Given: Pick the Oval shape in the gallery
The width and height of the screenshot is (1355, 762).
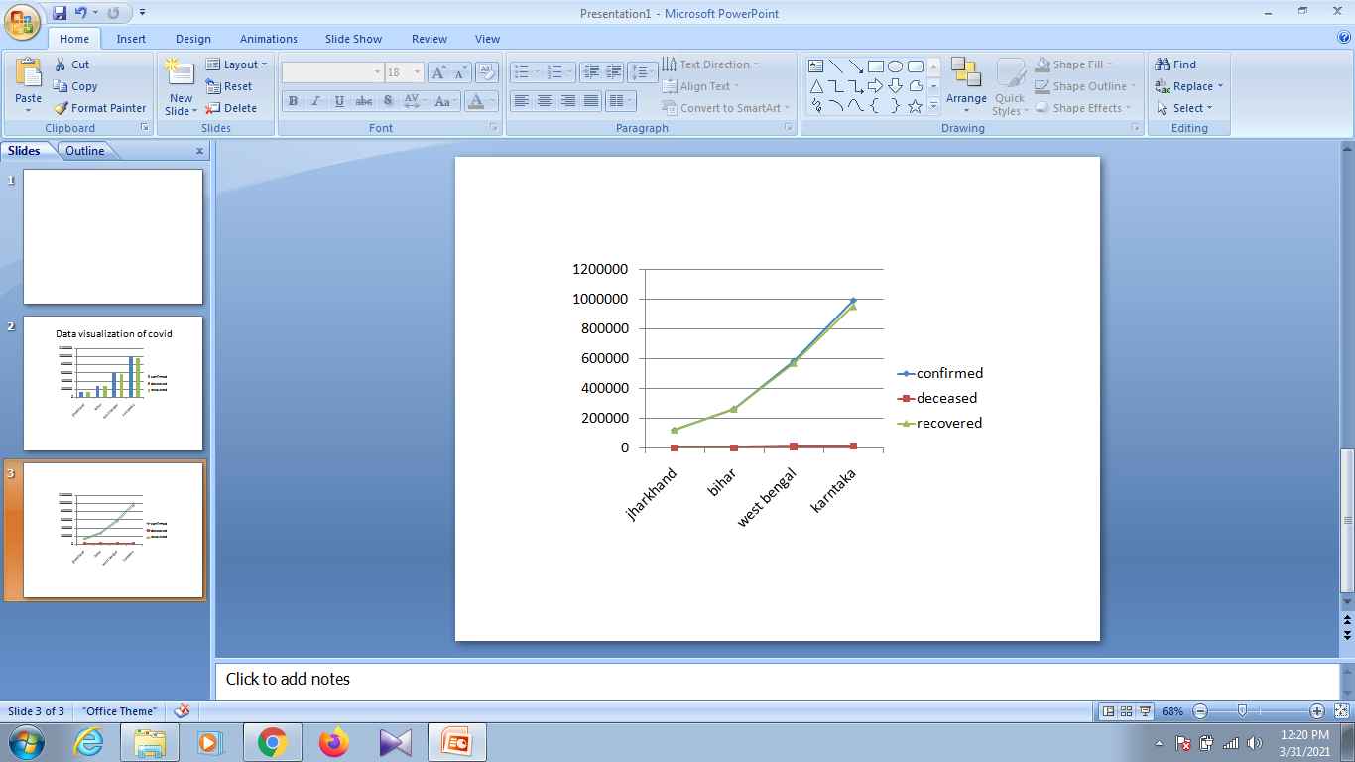Looking at the screenshot, I should point(895,66).
